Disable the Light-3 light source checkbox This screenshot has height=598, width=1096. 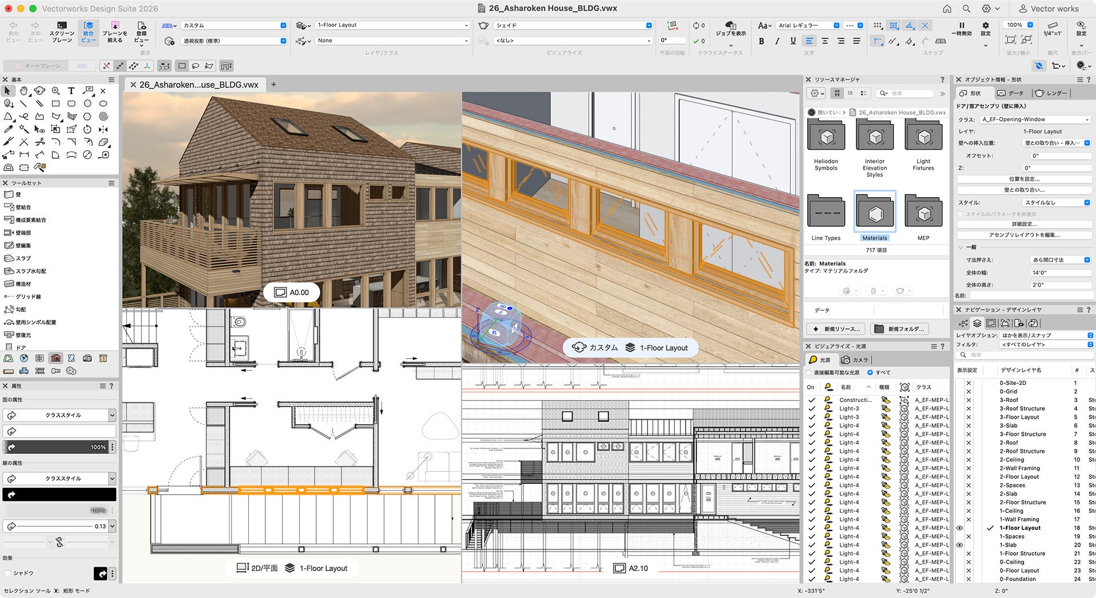[812, 408]
